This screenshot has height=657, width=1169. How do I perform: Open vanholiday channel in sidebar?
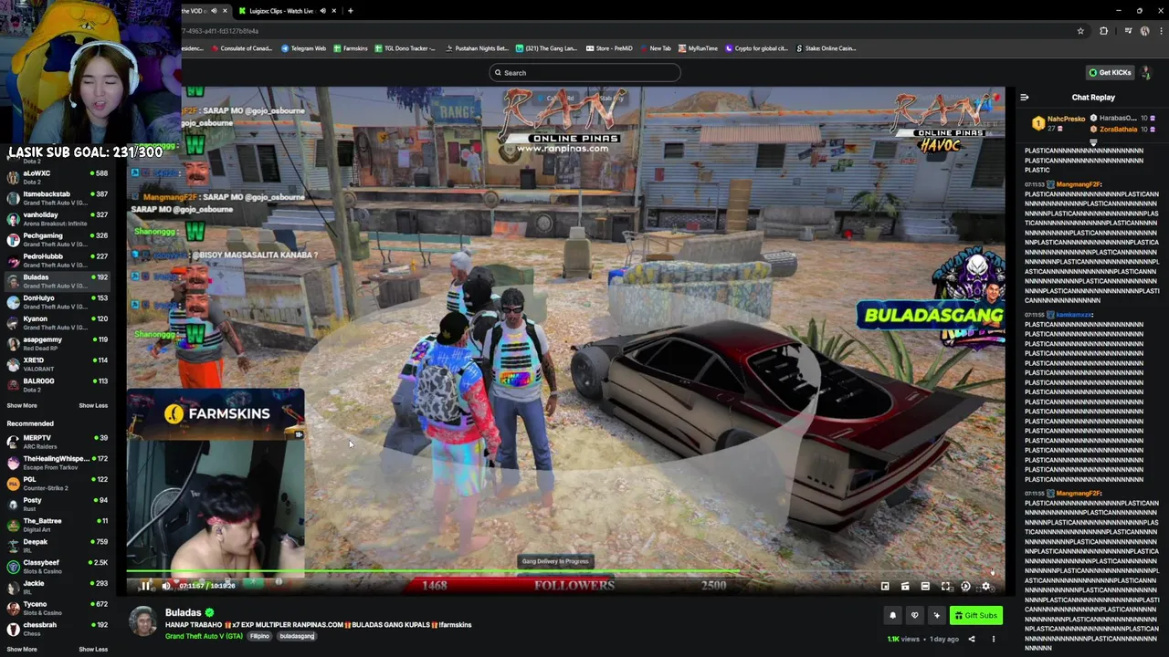point(57,219)
